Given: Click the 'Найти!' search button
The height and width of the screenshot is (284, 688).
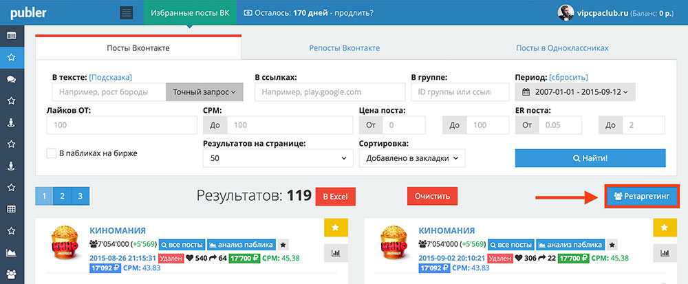Looking at the screenshot, I should [x=590, y=158].
